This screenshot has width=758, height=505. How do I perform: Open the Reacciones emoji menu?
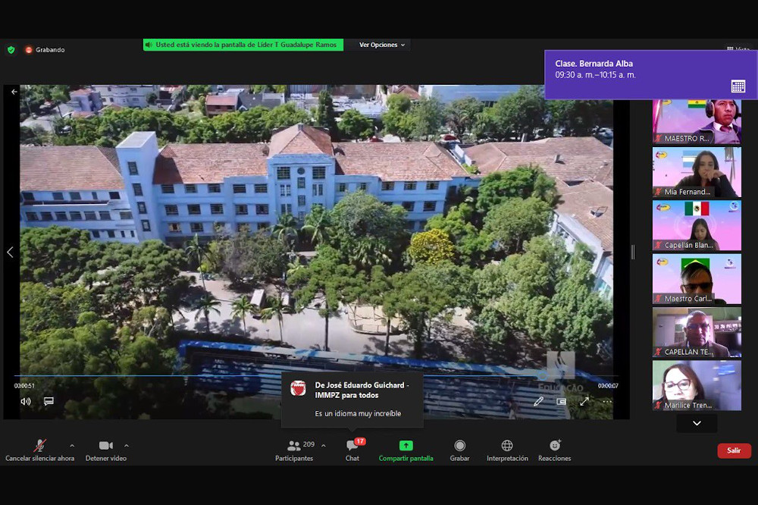click(554, 450)
